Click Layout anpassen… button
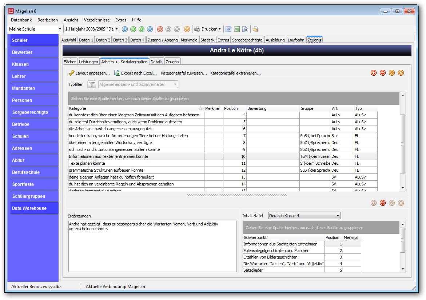Image resolution: width=426 pixels, height=300 pixels. (x=89, y=73)
